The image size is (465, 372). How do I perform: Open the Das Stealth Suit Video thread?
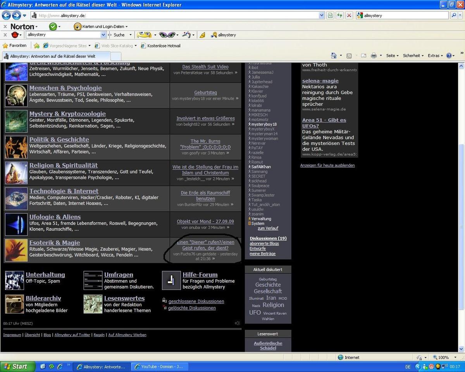[x=205, y=67]
